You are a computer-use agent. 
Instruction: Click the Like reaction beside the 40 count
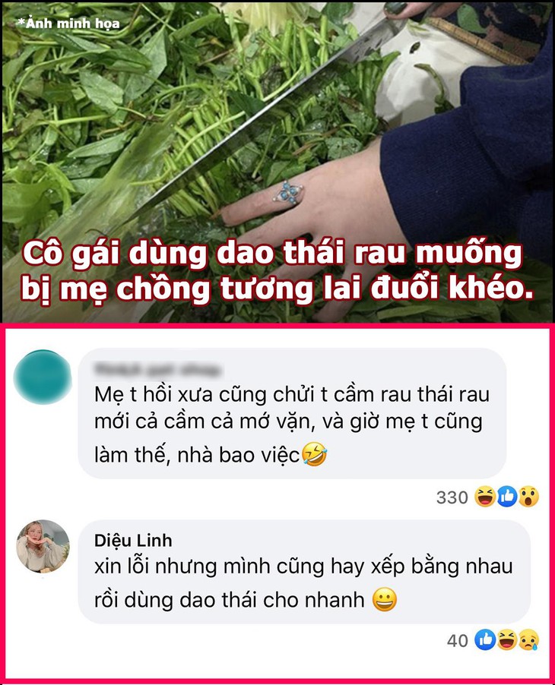(485, 640)
